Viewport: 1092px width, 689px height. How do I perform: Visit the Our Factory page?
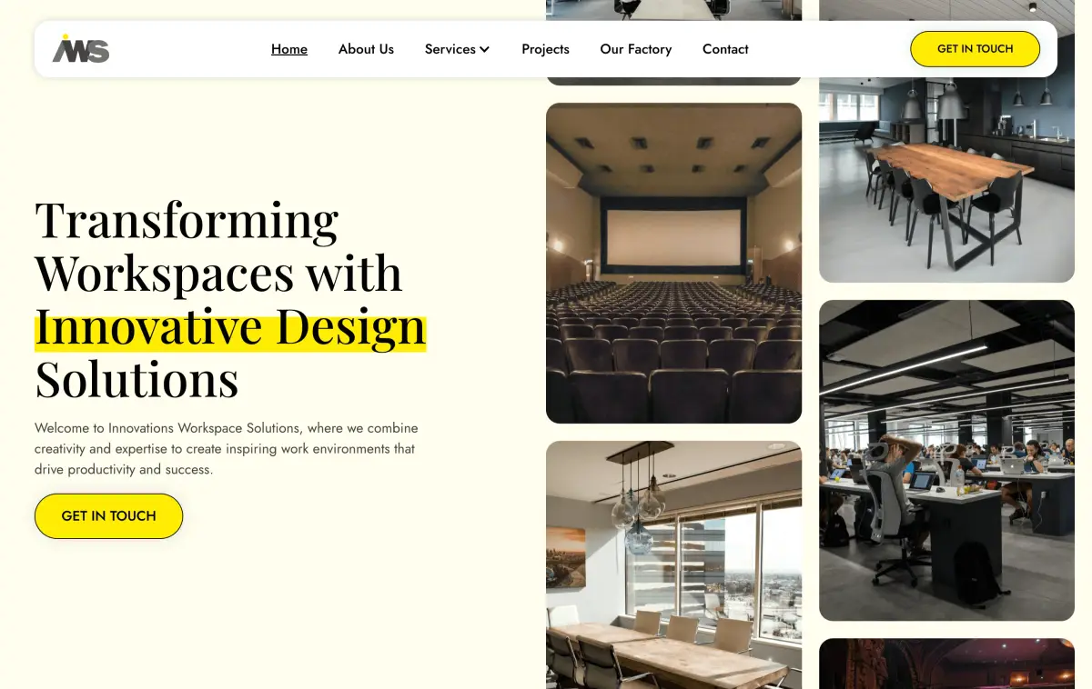(x=635, y=49)
